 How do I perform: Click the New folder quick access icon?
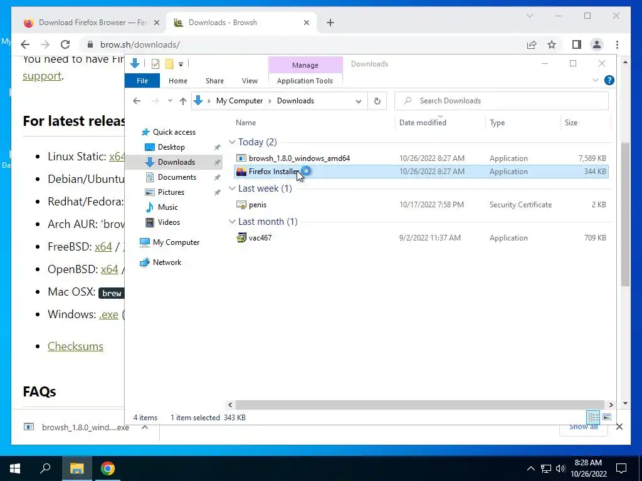pyautogui.click(x=169, y=64)
